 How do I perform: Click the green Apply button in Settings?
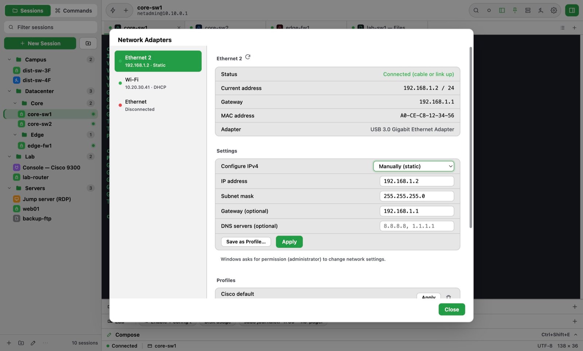pos(289,242)
